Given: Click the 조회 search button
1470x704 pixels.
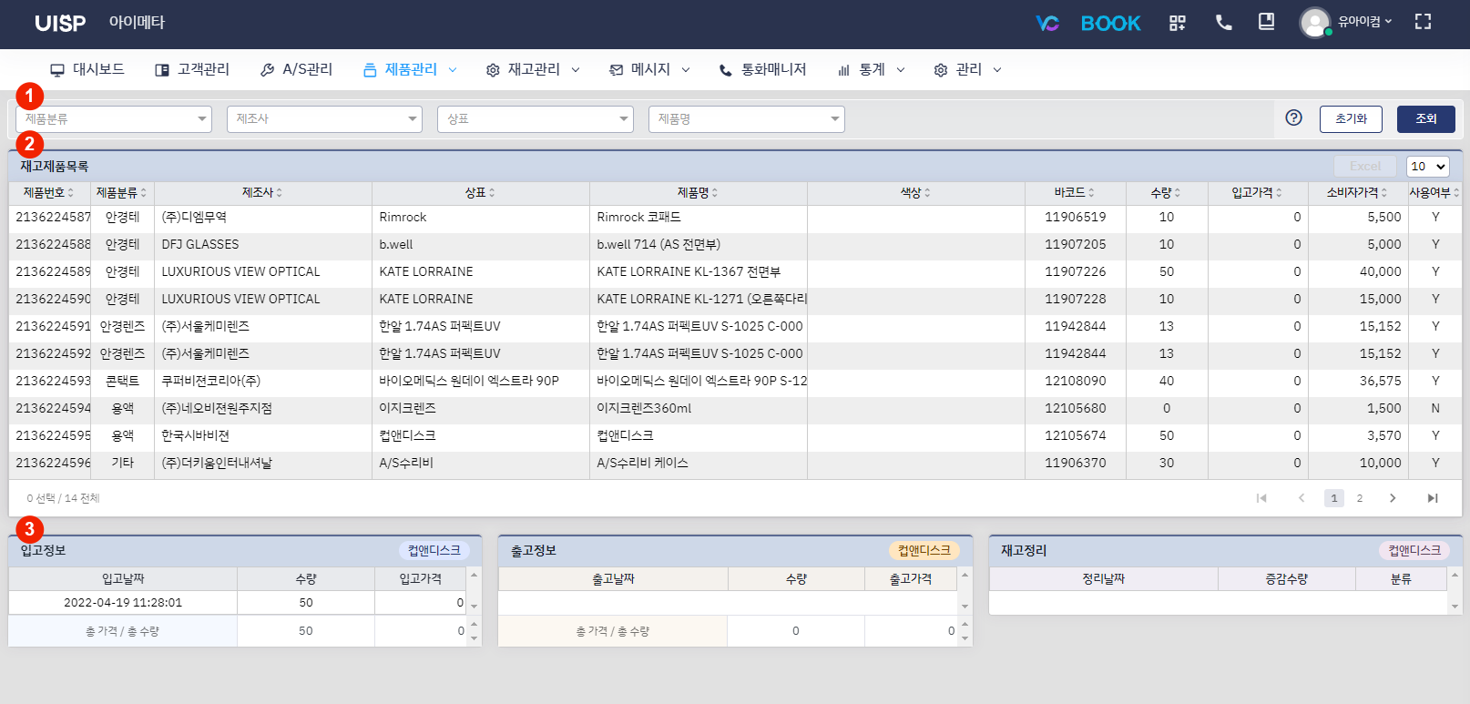Looking at the screenshot, I should 1426,119.
